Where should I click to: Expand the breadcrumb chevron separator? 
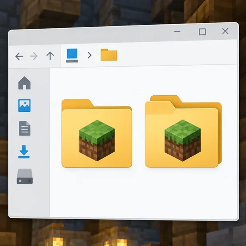coord(89,55)
